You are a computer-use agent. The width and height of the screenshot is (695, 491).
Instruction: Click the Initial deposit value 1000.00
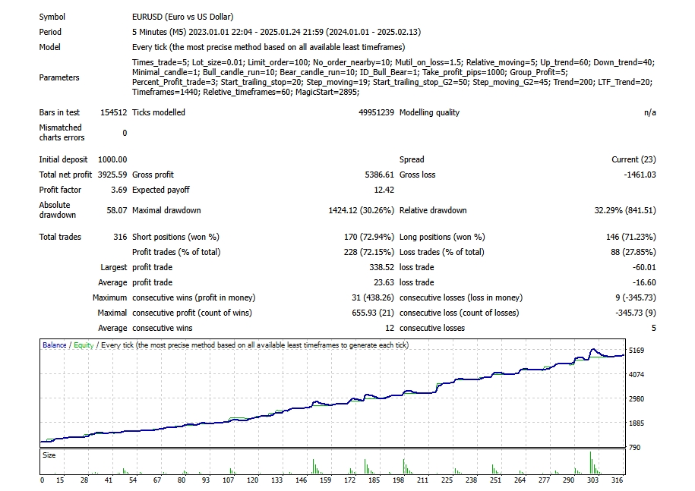(x=112, y=159)
